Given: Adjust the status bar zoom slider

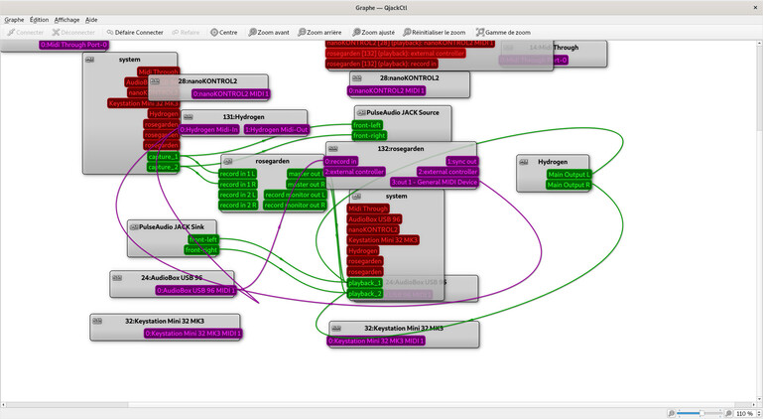Looking at the screenshot, I should [700, 413].
